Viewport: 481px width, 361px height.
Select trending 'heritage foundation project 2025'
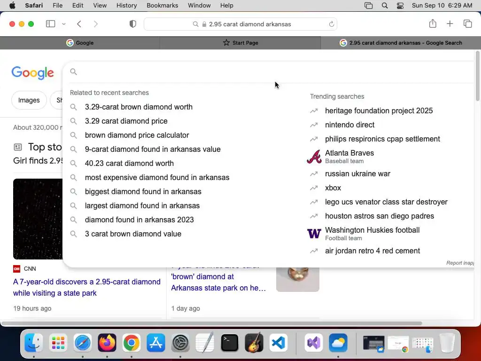tap(379, 110)
